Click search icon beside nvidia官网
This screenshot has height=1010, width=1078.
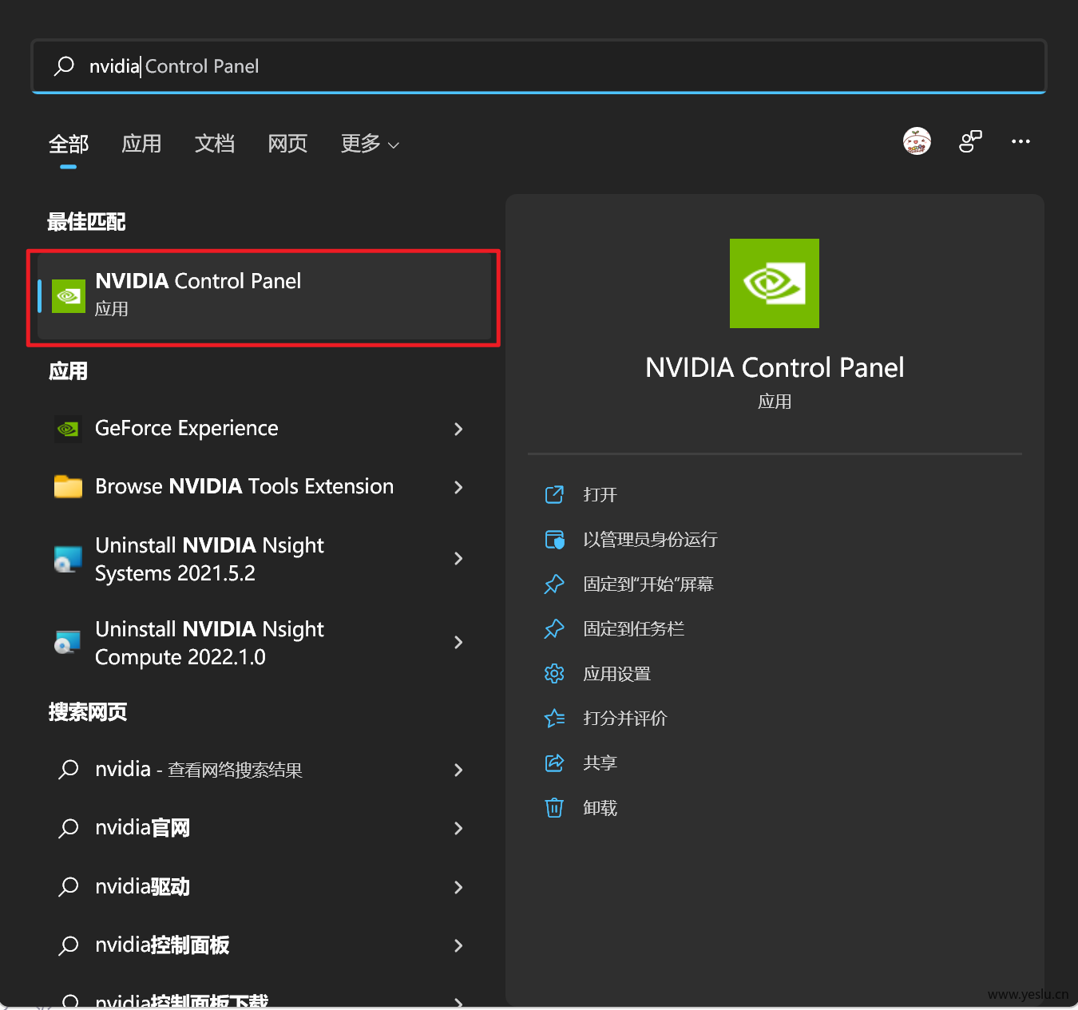[69, 828]
